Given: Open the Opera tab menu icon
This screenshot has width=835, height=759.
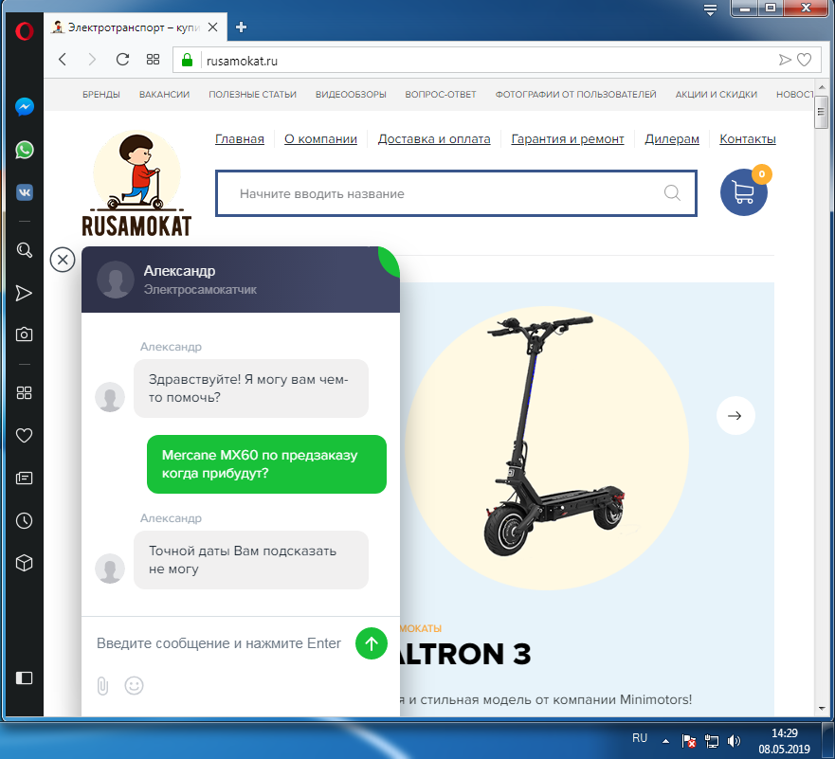Looking at the screenshot, I should (x=710, y=10).
